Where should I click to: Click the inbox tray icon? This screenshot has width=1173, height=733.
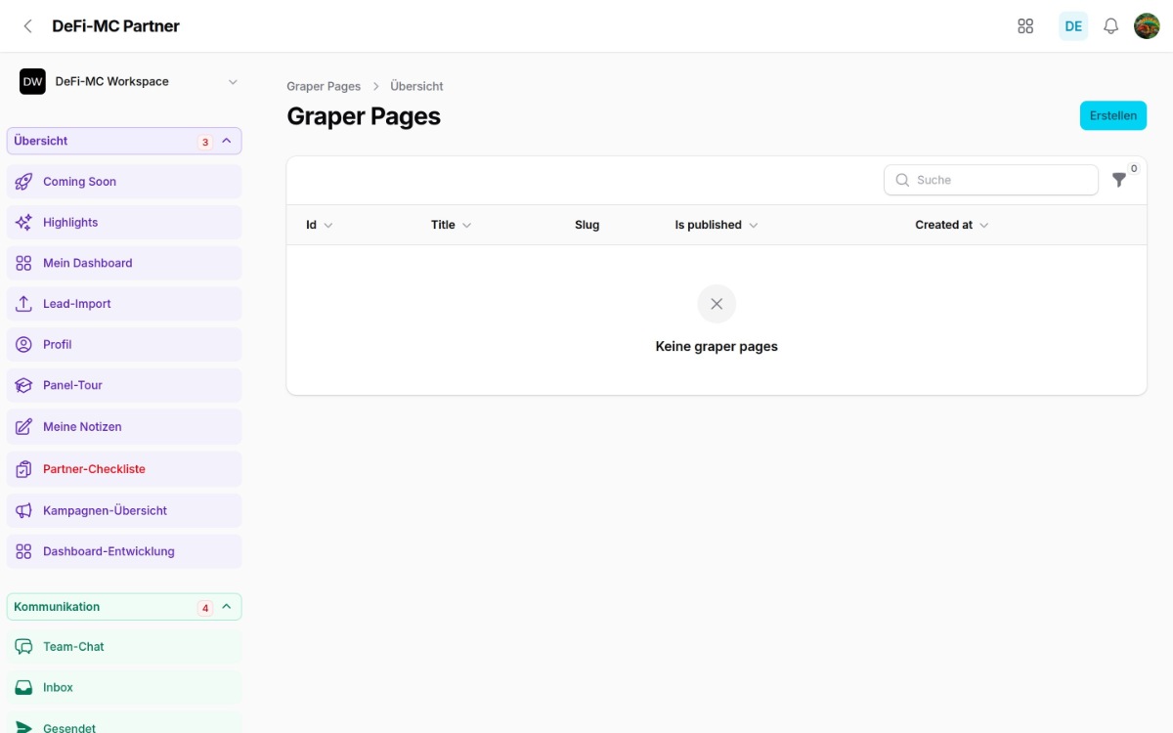coord(24,688)
